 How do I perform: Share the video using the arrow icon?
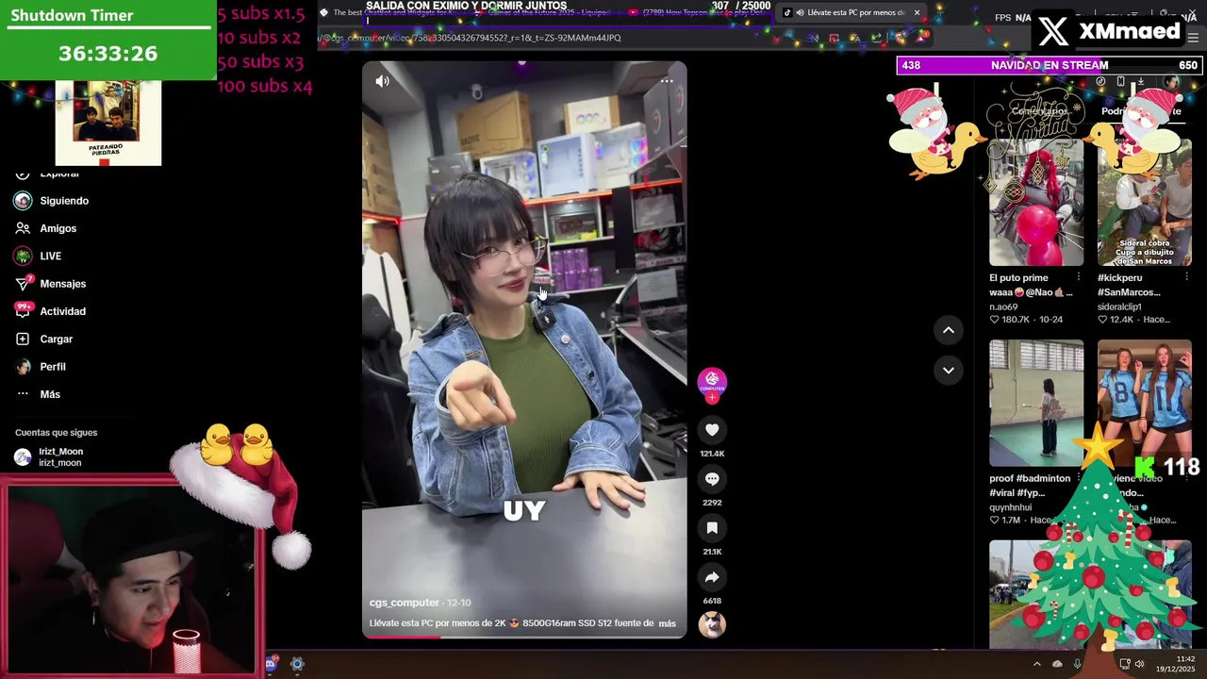point(712,577)
